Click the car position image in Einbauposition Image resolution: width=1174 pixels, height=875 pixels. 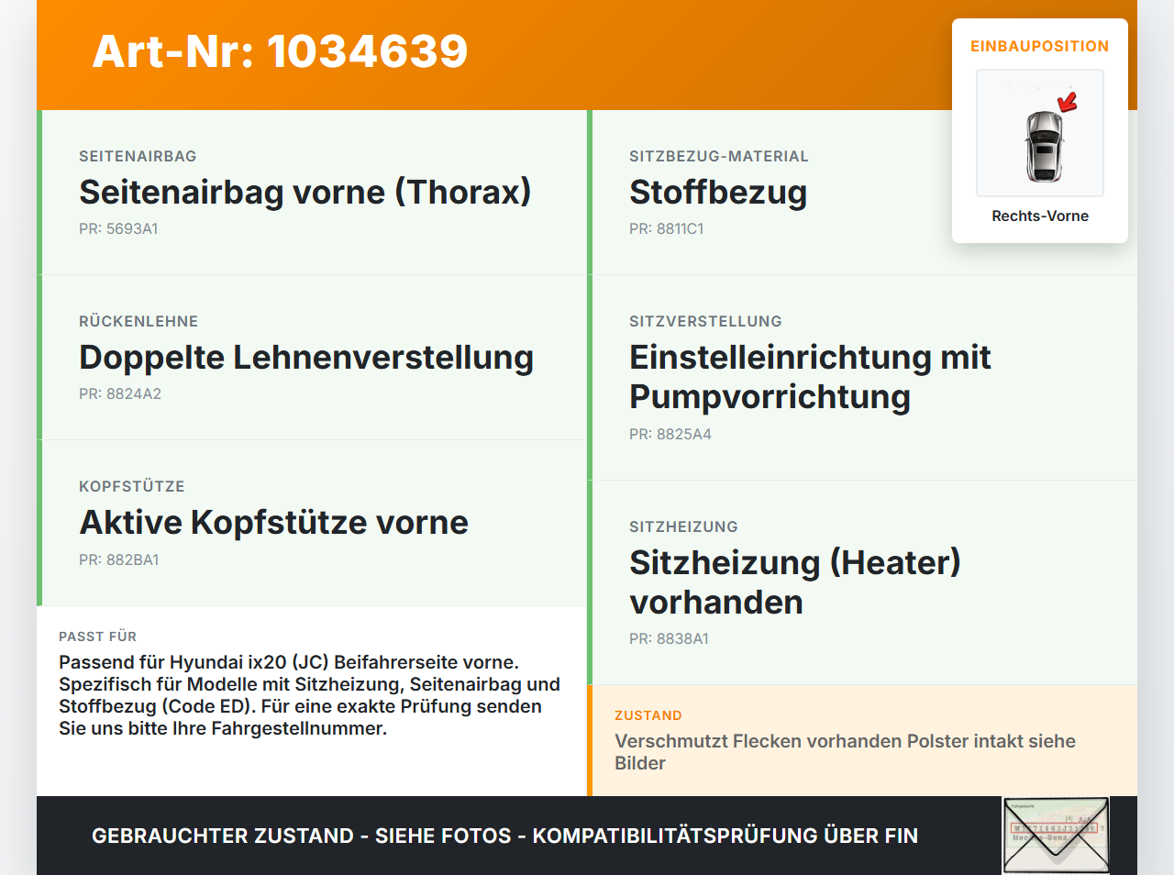click(1040, 133)
